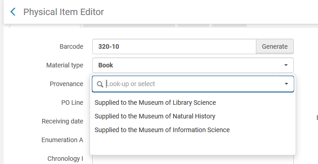Select Supplied to the Museum of Library Science

point(155,102)
